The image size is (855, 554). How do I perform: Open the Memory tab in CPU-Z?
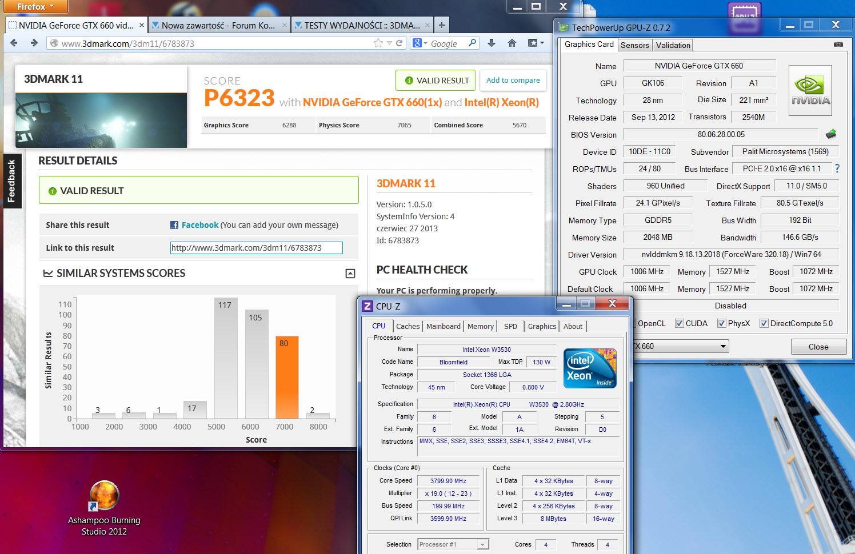coord(481,326)
